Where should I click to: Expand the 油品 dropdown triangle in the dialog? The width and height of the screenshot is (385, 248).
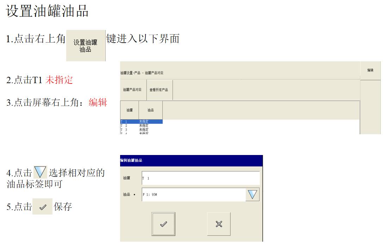(x=252, y=194)
